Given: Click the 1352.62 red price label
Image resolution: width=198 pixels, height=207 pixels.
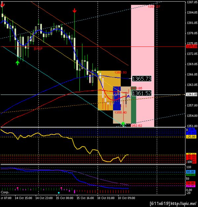Looking at the screenshot, I should click(136, 126).
